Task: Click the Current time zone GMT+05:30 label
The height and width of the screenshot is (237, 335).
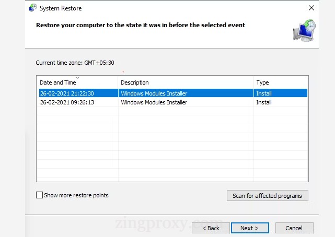Action: coord(75,63)
